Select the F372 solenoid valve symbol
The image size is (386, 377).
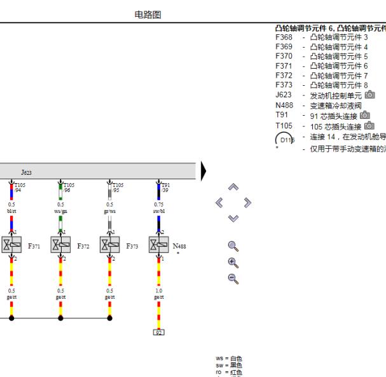(x=60, y=245)
